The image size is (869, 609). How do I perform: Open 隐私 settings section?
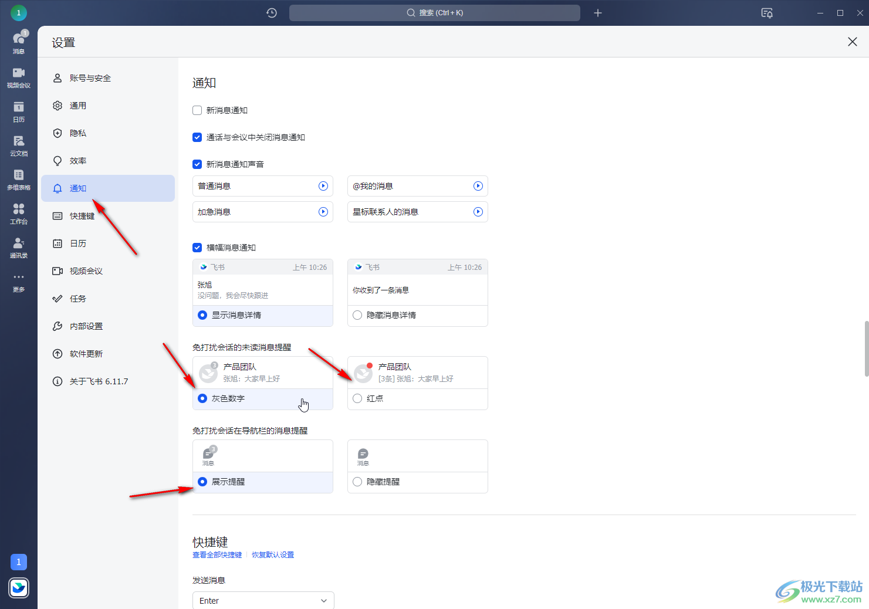tap(108, 133)
